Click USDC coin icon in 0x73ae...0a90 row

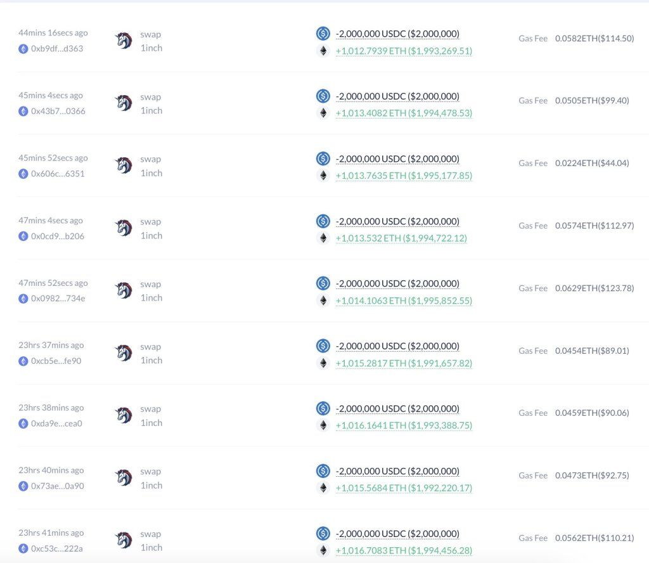[323, 470]
